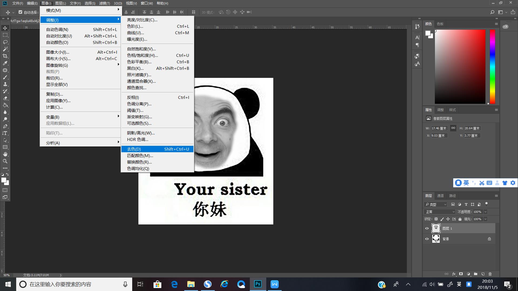Select the Brush tool

coord(5,77)
